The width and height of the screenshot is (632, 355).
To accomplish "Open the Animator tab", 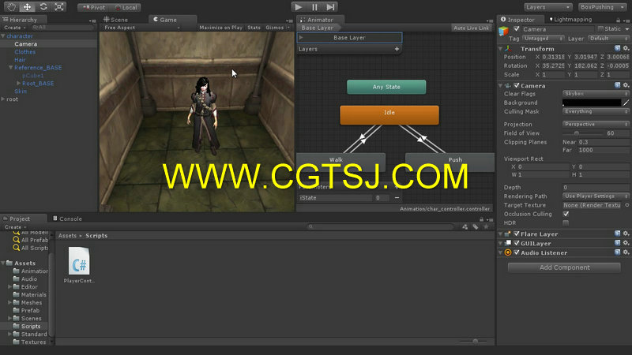I will [x=317, y=20].
